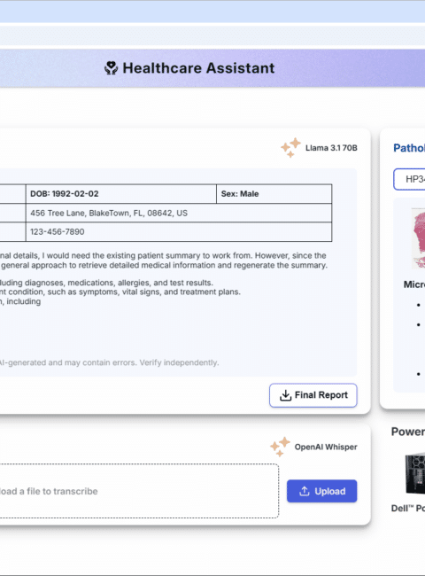Click the dashed file transcribe drop zone
Image resolution: width=425 pixels, height=576 pixels.
(139, 491)
